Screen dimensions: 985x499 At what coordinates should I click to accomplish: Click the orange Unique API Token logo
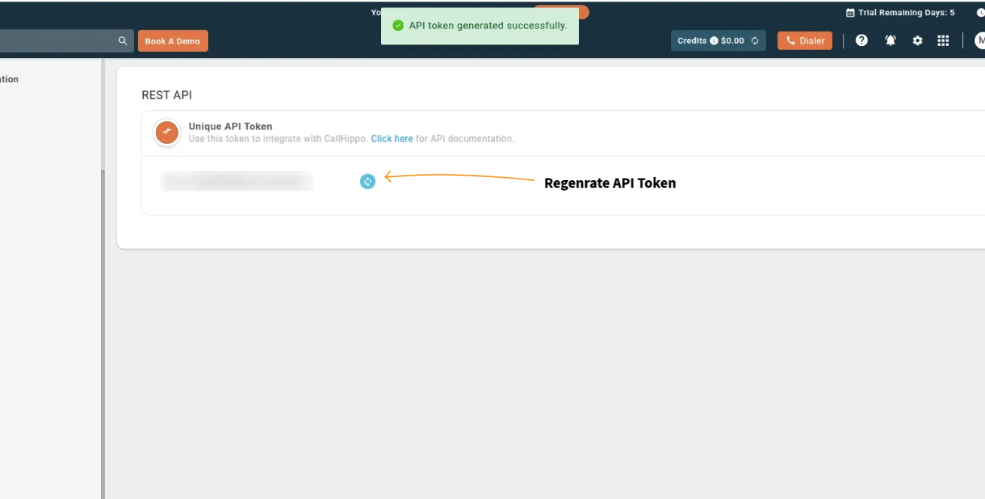click(166, 133)
